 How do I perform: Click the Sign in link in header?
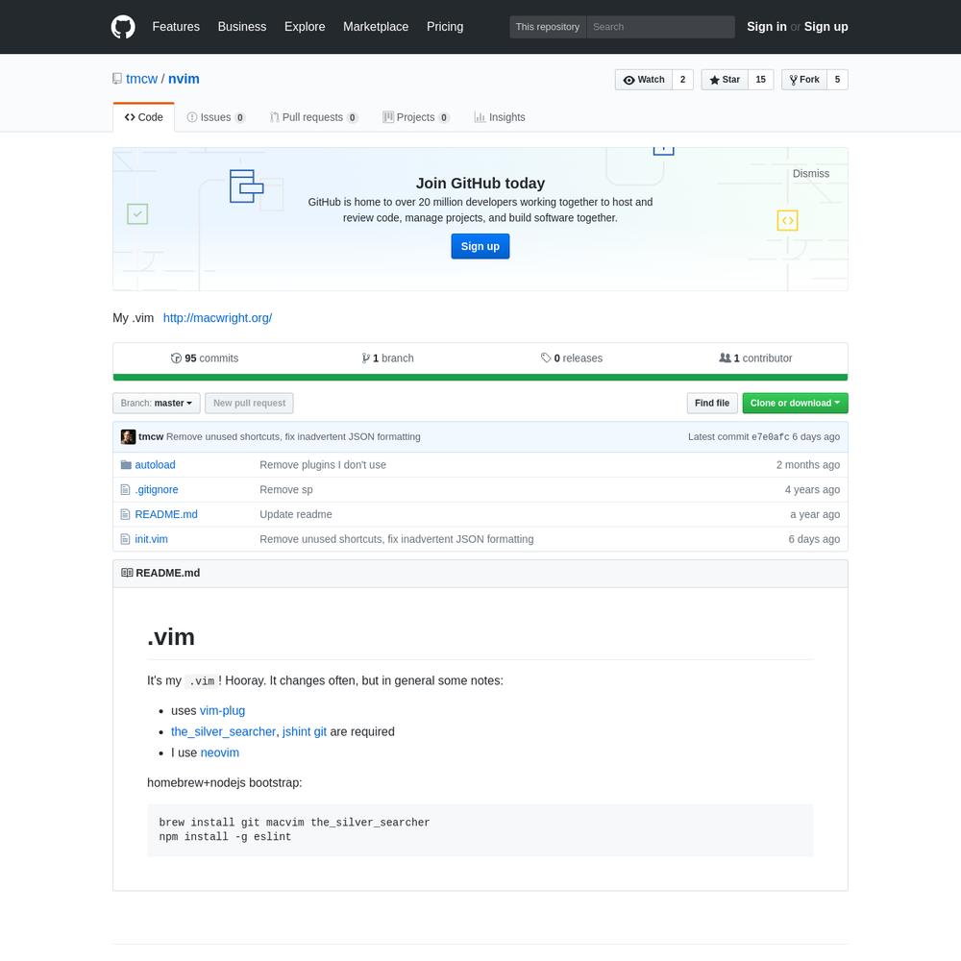coord(767,27)
